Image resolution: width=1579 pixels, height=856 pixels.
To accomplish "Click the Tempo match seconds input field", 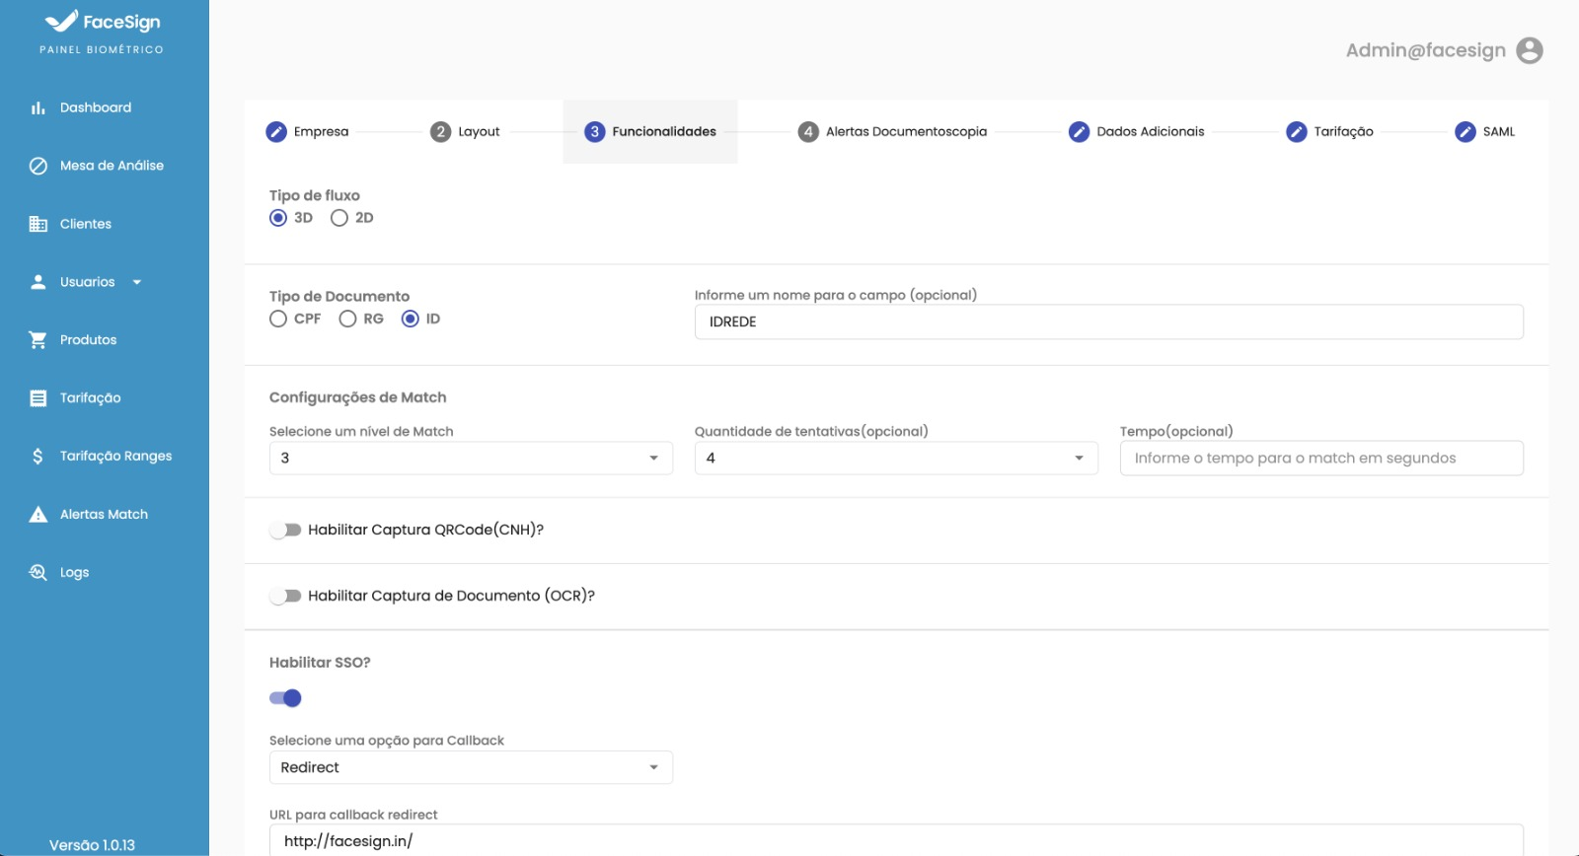I will (1320, 458).
